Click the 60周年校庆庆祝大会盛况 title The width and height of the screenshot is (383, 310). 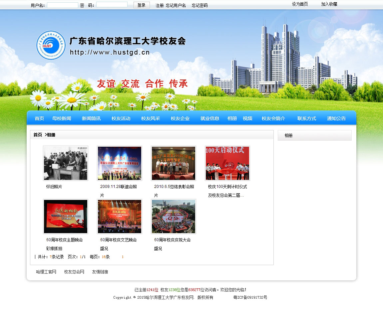pos(173,244)
